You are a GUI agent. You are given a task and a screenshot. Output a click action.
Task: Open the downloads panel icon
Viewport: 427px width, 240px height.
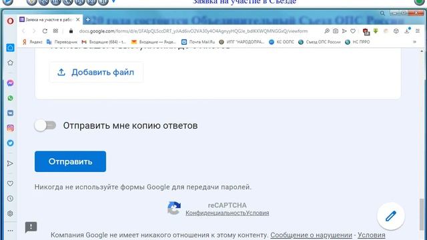tap(407, 31)
